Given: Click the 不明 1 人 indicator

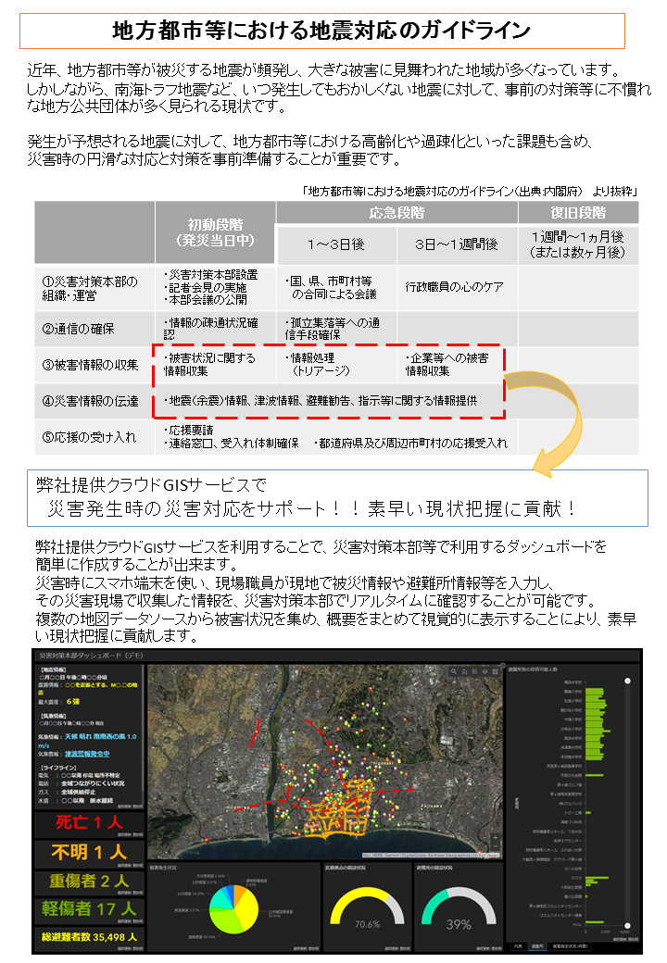Looking at the screenshot, I should [89, 852].
